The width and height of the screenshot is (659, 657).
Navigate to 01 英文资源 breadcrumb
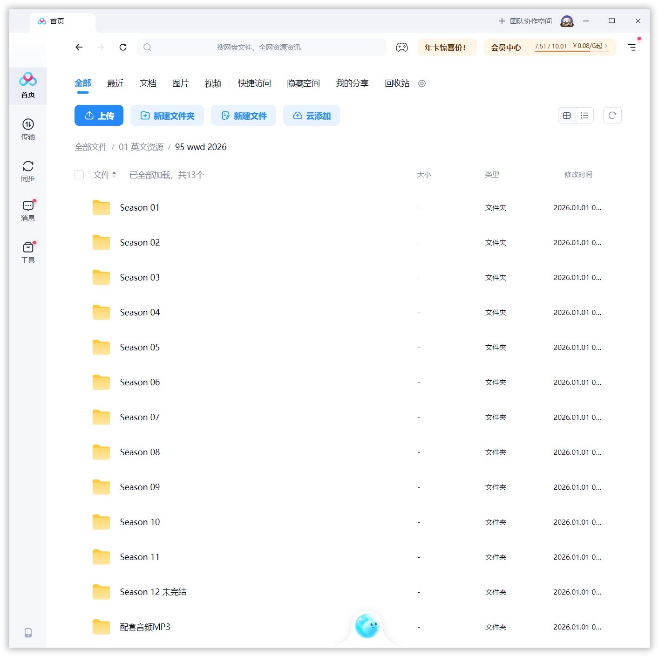(141, 147)
